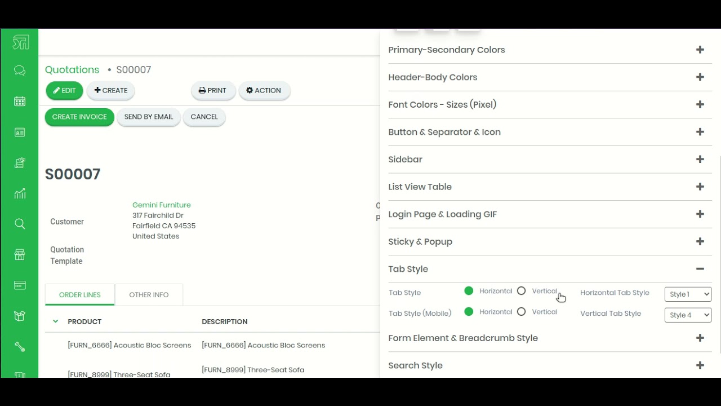Sort by Product column header
721x406 pixels.
pyautogui.click(x=84, y=321)
